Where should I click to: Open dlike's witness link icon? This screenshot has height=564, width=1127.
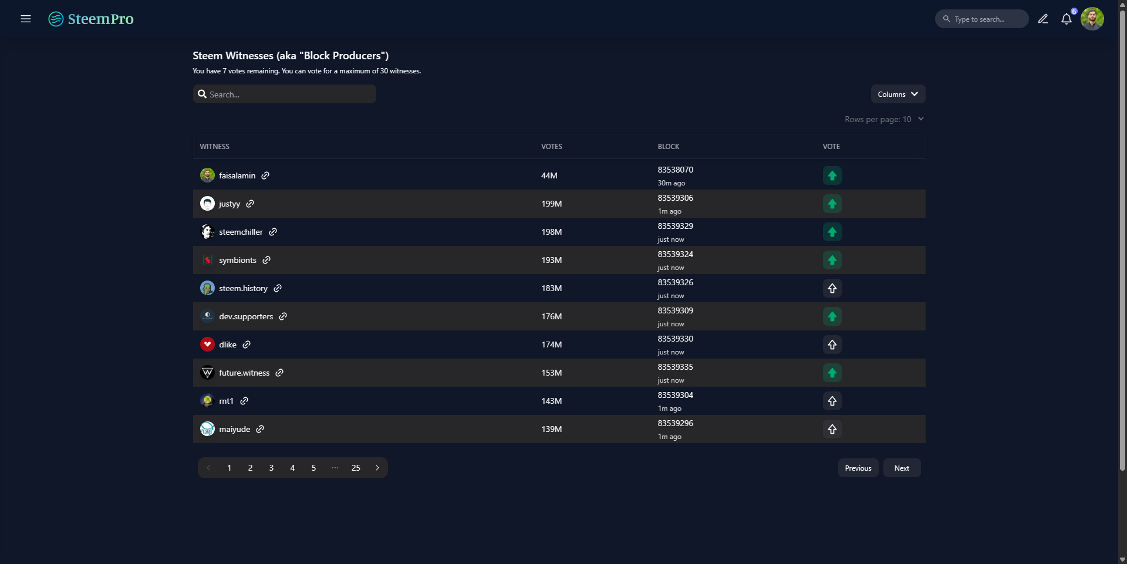[247, 345]
